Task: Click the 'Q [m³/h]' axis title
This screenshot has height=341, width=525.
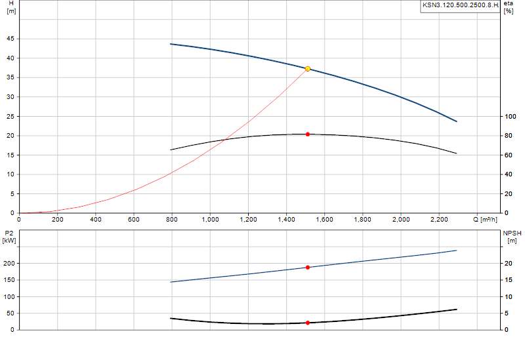Action: pyautogui.click(x=485, y=220)
